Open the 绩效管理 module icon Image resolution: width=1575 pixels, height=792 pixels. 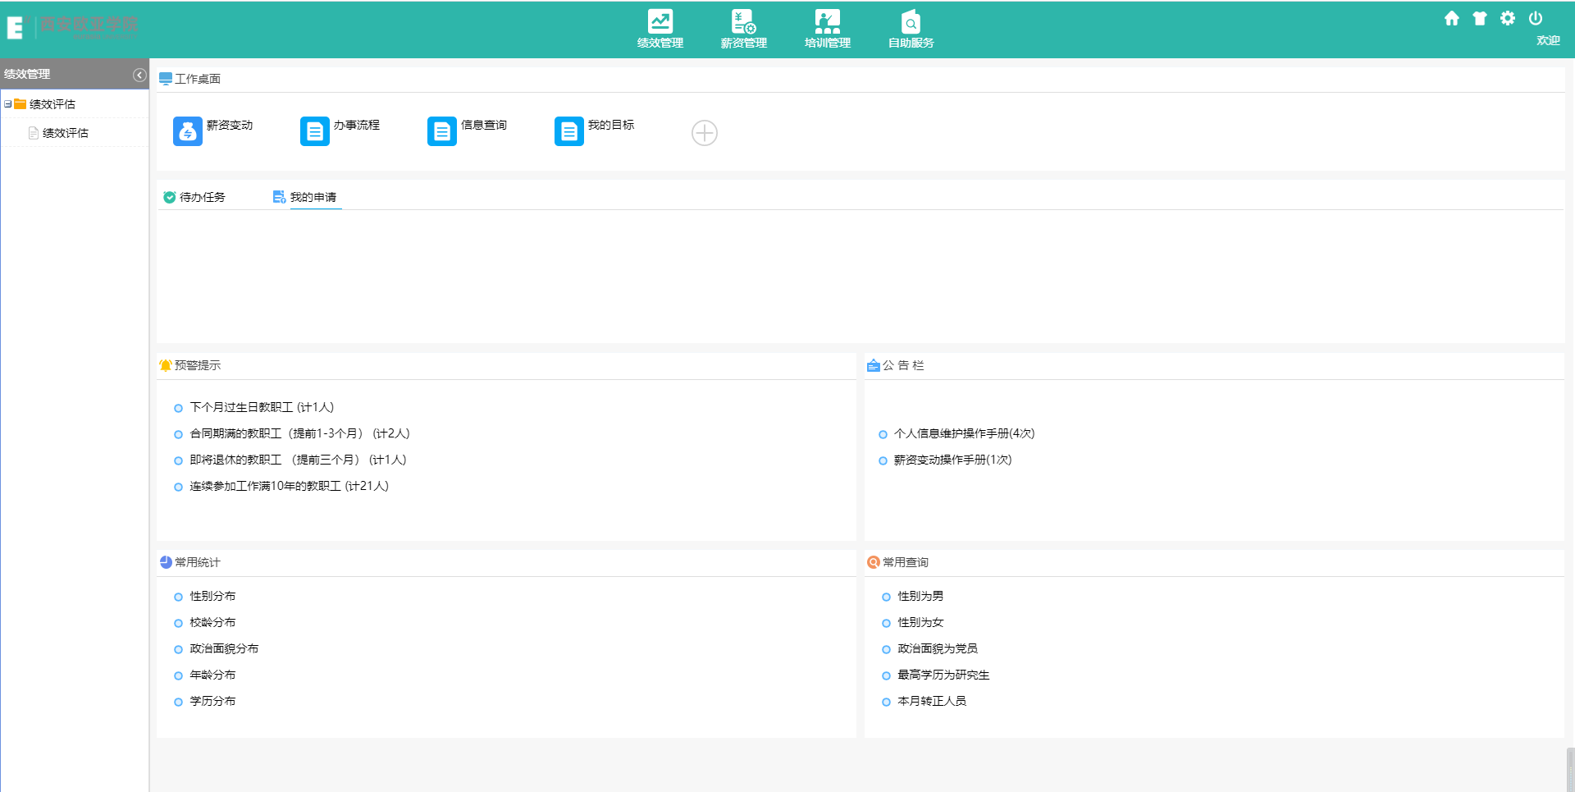[x=660, y=29]
